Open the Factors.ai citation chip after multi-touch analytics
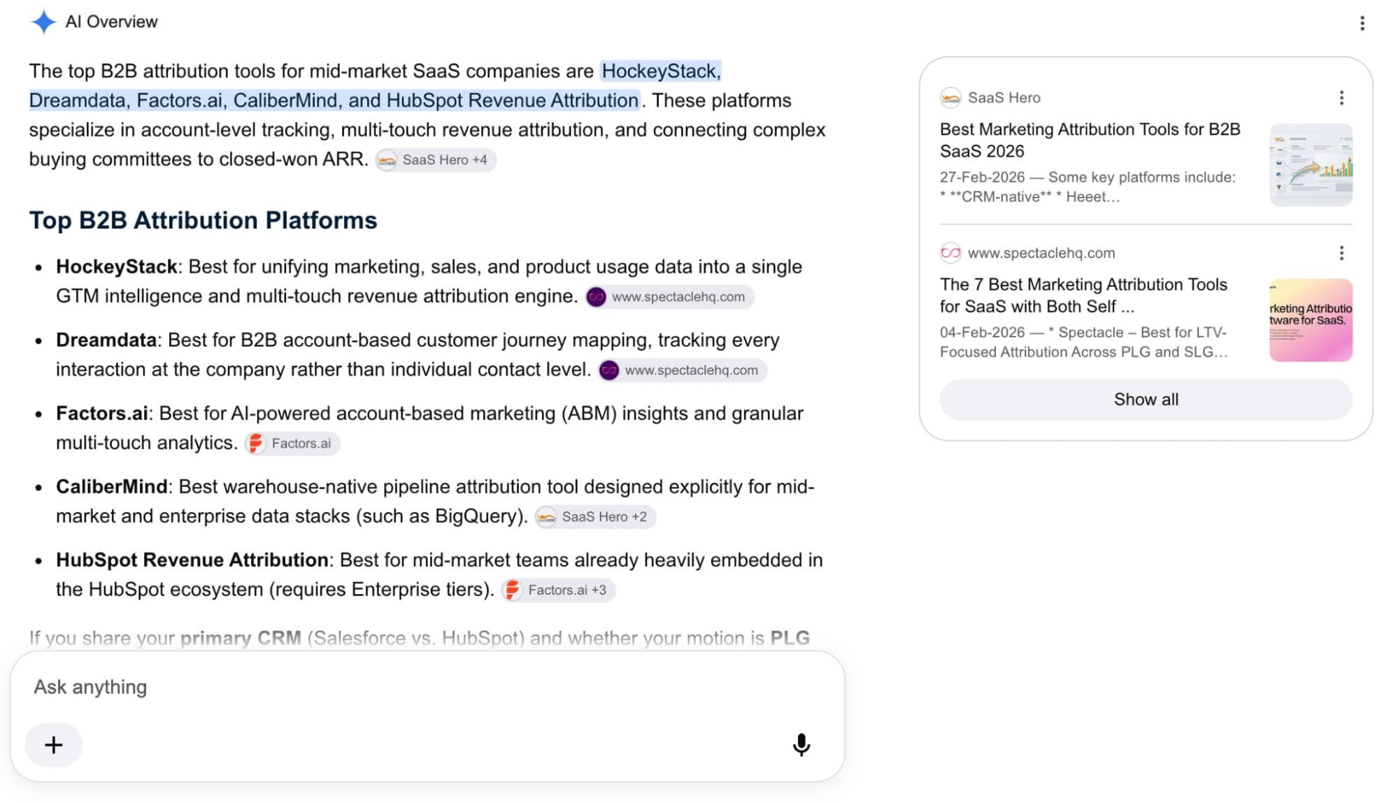The image size is (1398, 803). click(x=292, y=443)
